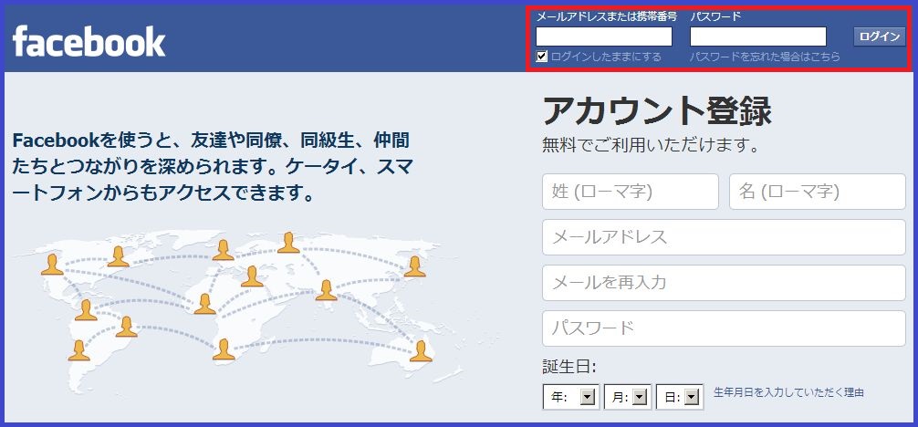Click the アカウント登録 heading
The height and width of the screenshot is (427, 918).
pyautogui.click(x=657, y=110)
